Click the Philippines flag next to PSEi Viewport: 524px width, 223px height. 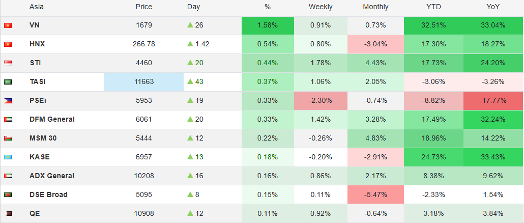tap(8, 101)
